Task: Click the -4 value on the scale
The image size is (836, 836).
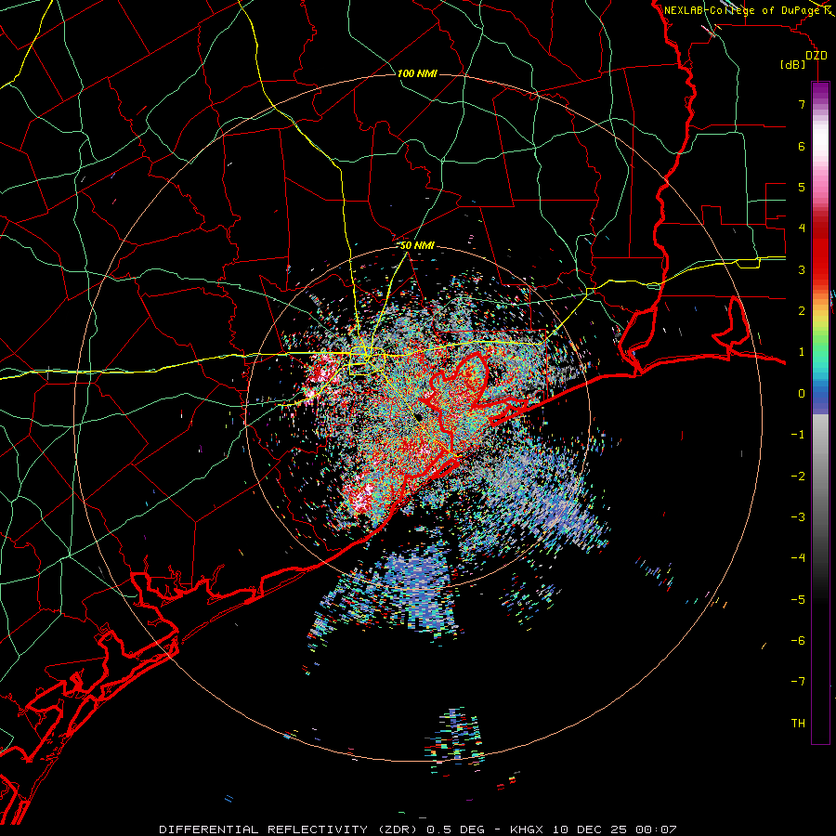Action: [x=798, y=558]
